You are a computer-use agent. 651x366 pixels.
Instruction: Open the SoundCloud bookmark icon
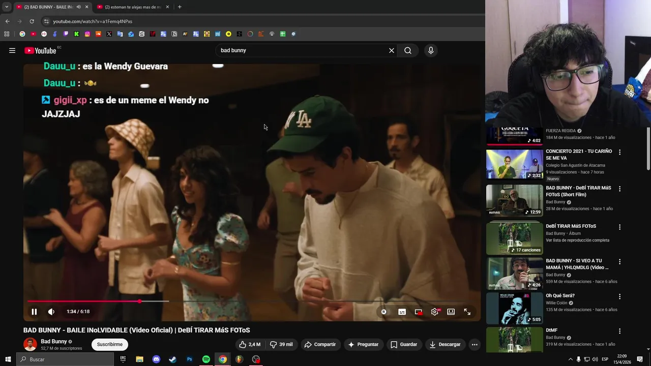[98, 34]
